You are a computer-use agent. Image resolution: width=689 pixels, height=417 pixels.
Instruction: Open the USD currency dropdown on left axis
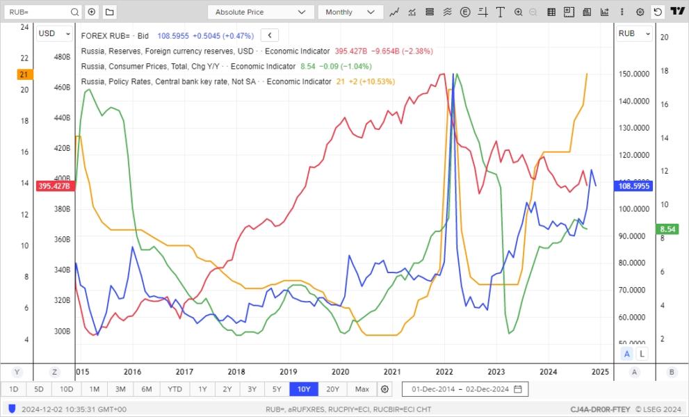pyautogui.click(x=54, y=33)
